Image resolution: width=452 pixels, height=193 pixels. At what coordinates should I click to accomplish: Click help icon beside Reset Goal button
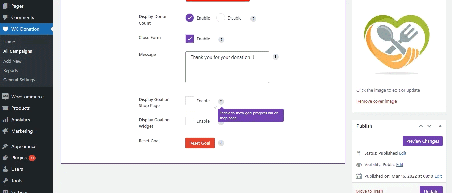[x=221, y=143]
